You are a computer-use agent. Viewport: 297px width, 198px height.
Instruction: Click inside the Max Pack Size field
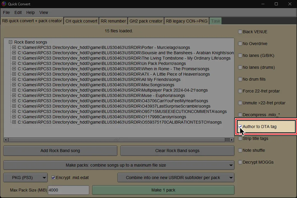[x=68, y=190]
